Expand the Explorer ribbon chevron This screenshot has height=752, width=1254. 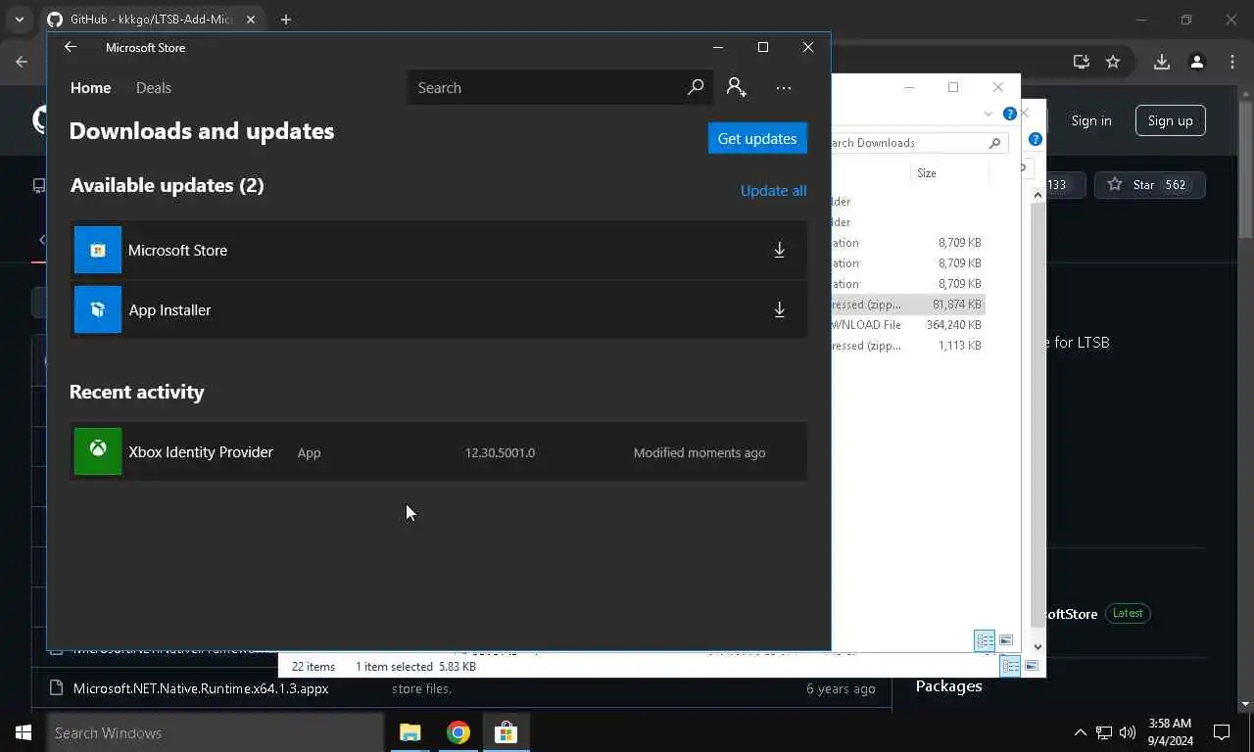click(x=988, y=114)
